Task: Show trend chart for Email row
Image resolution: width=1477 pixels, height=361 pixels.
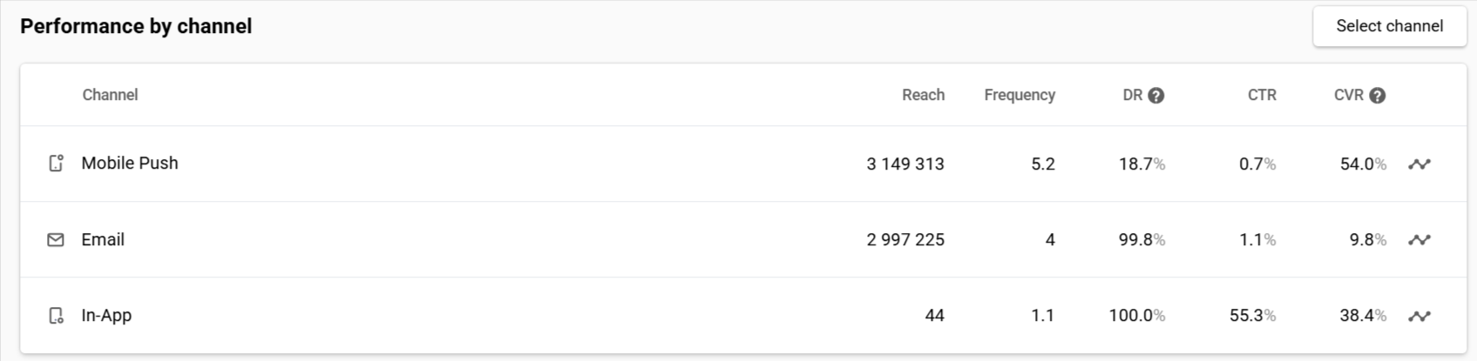Action: [1419, 239]
